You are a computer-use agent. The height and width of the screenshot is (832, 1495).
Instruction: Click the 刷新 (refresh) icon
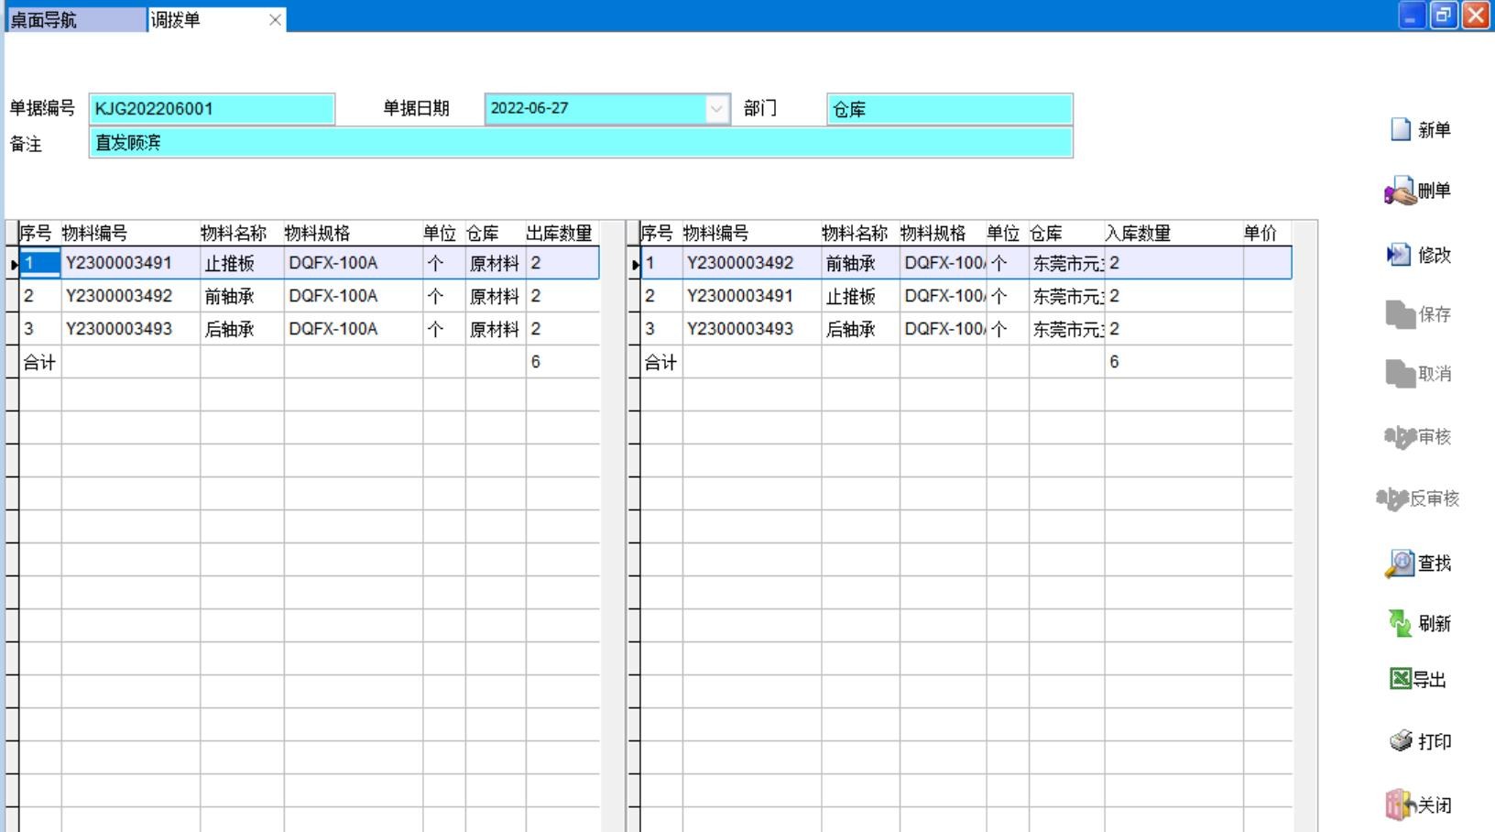tap(1400, 623)
